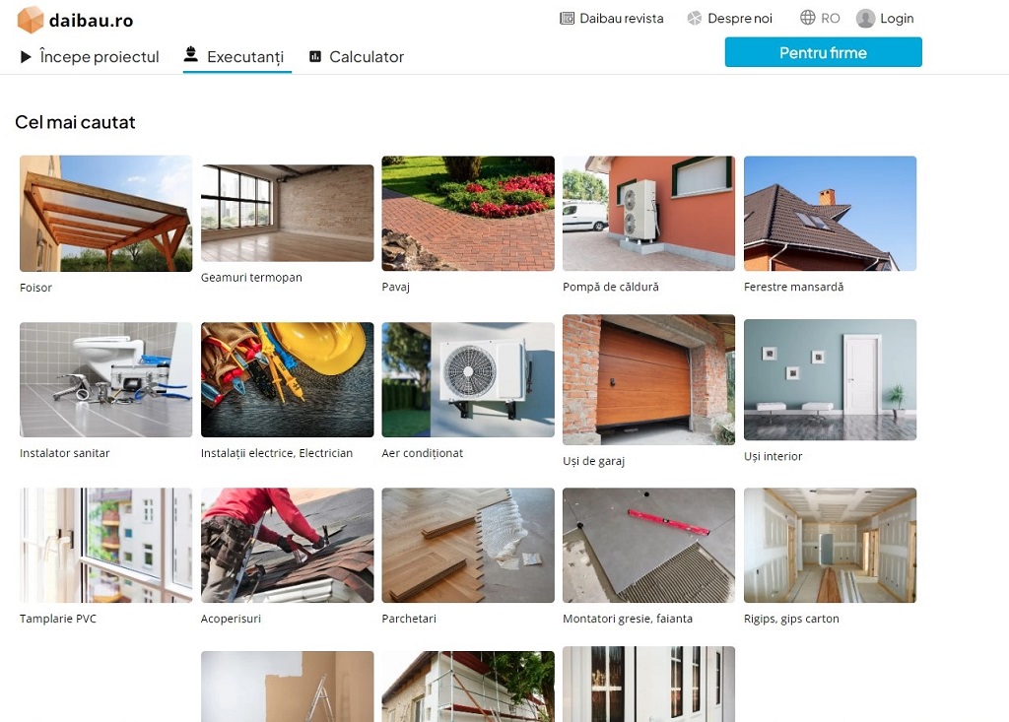Open the Calculator menu item
Viewport: 1009px width, 722px height.
pyautogui.click(x=367, y=56)
